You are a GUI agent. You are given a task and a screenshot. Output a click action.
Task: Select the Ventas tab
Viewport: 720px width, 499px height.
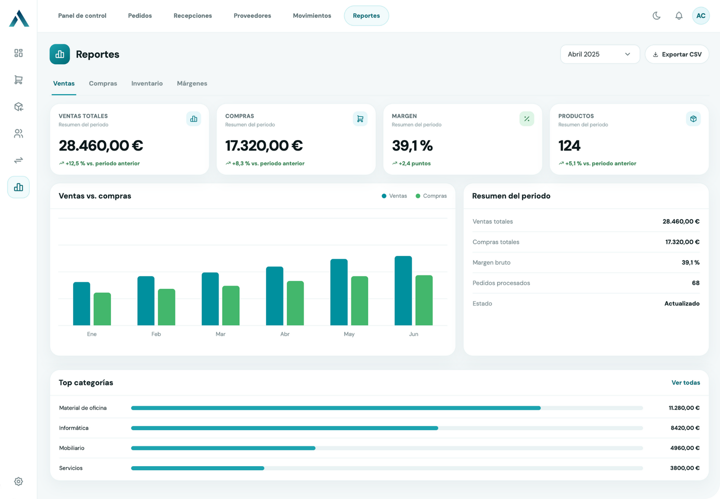[x=64, y=84]
